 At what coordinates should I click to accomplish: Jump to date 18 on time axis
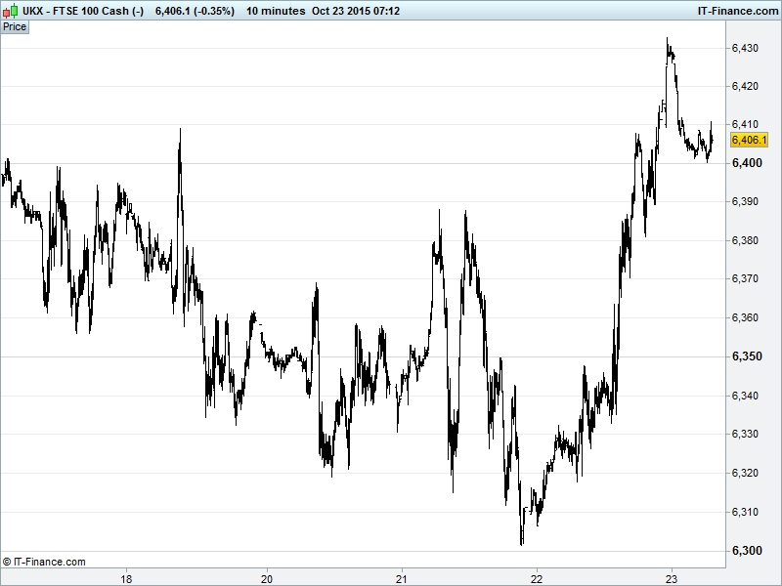coord(126,578)
